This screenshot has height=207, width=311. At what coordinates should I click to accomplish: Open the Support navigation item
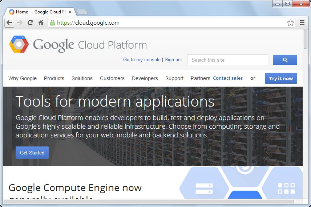(x=174, y=78)
